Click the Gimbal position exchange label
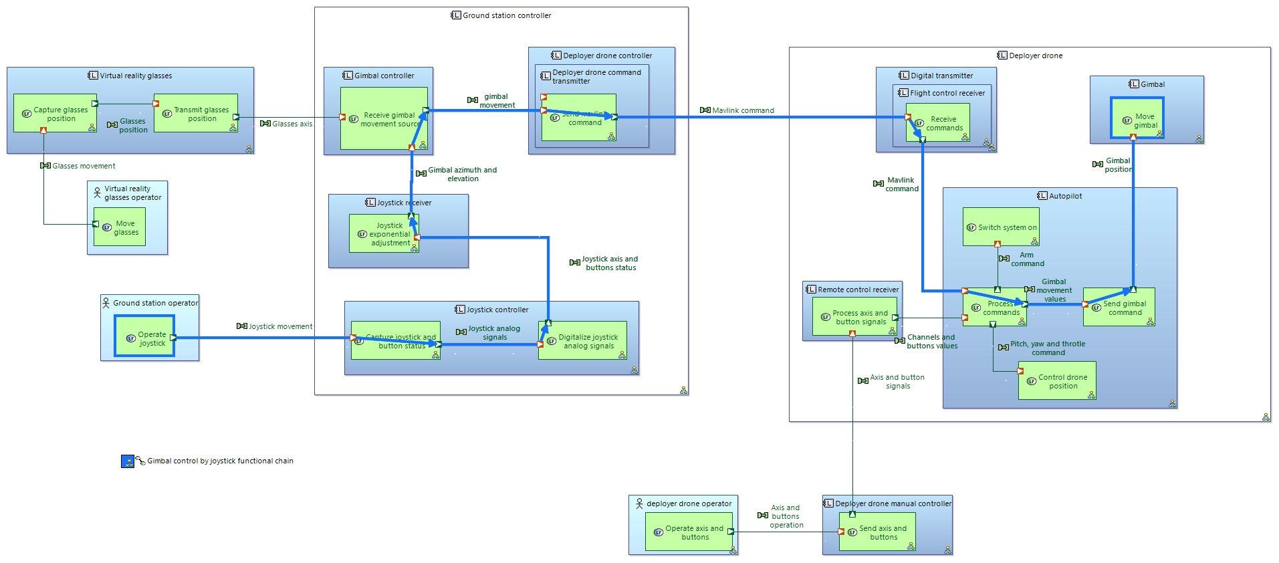The height and width of the screenshot is (563, 1279). [x=1118, y=165]
